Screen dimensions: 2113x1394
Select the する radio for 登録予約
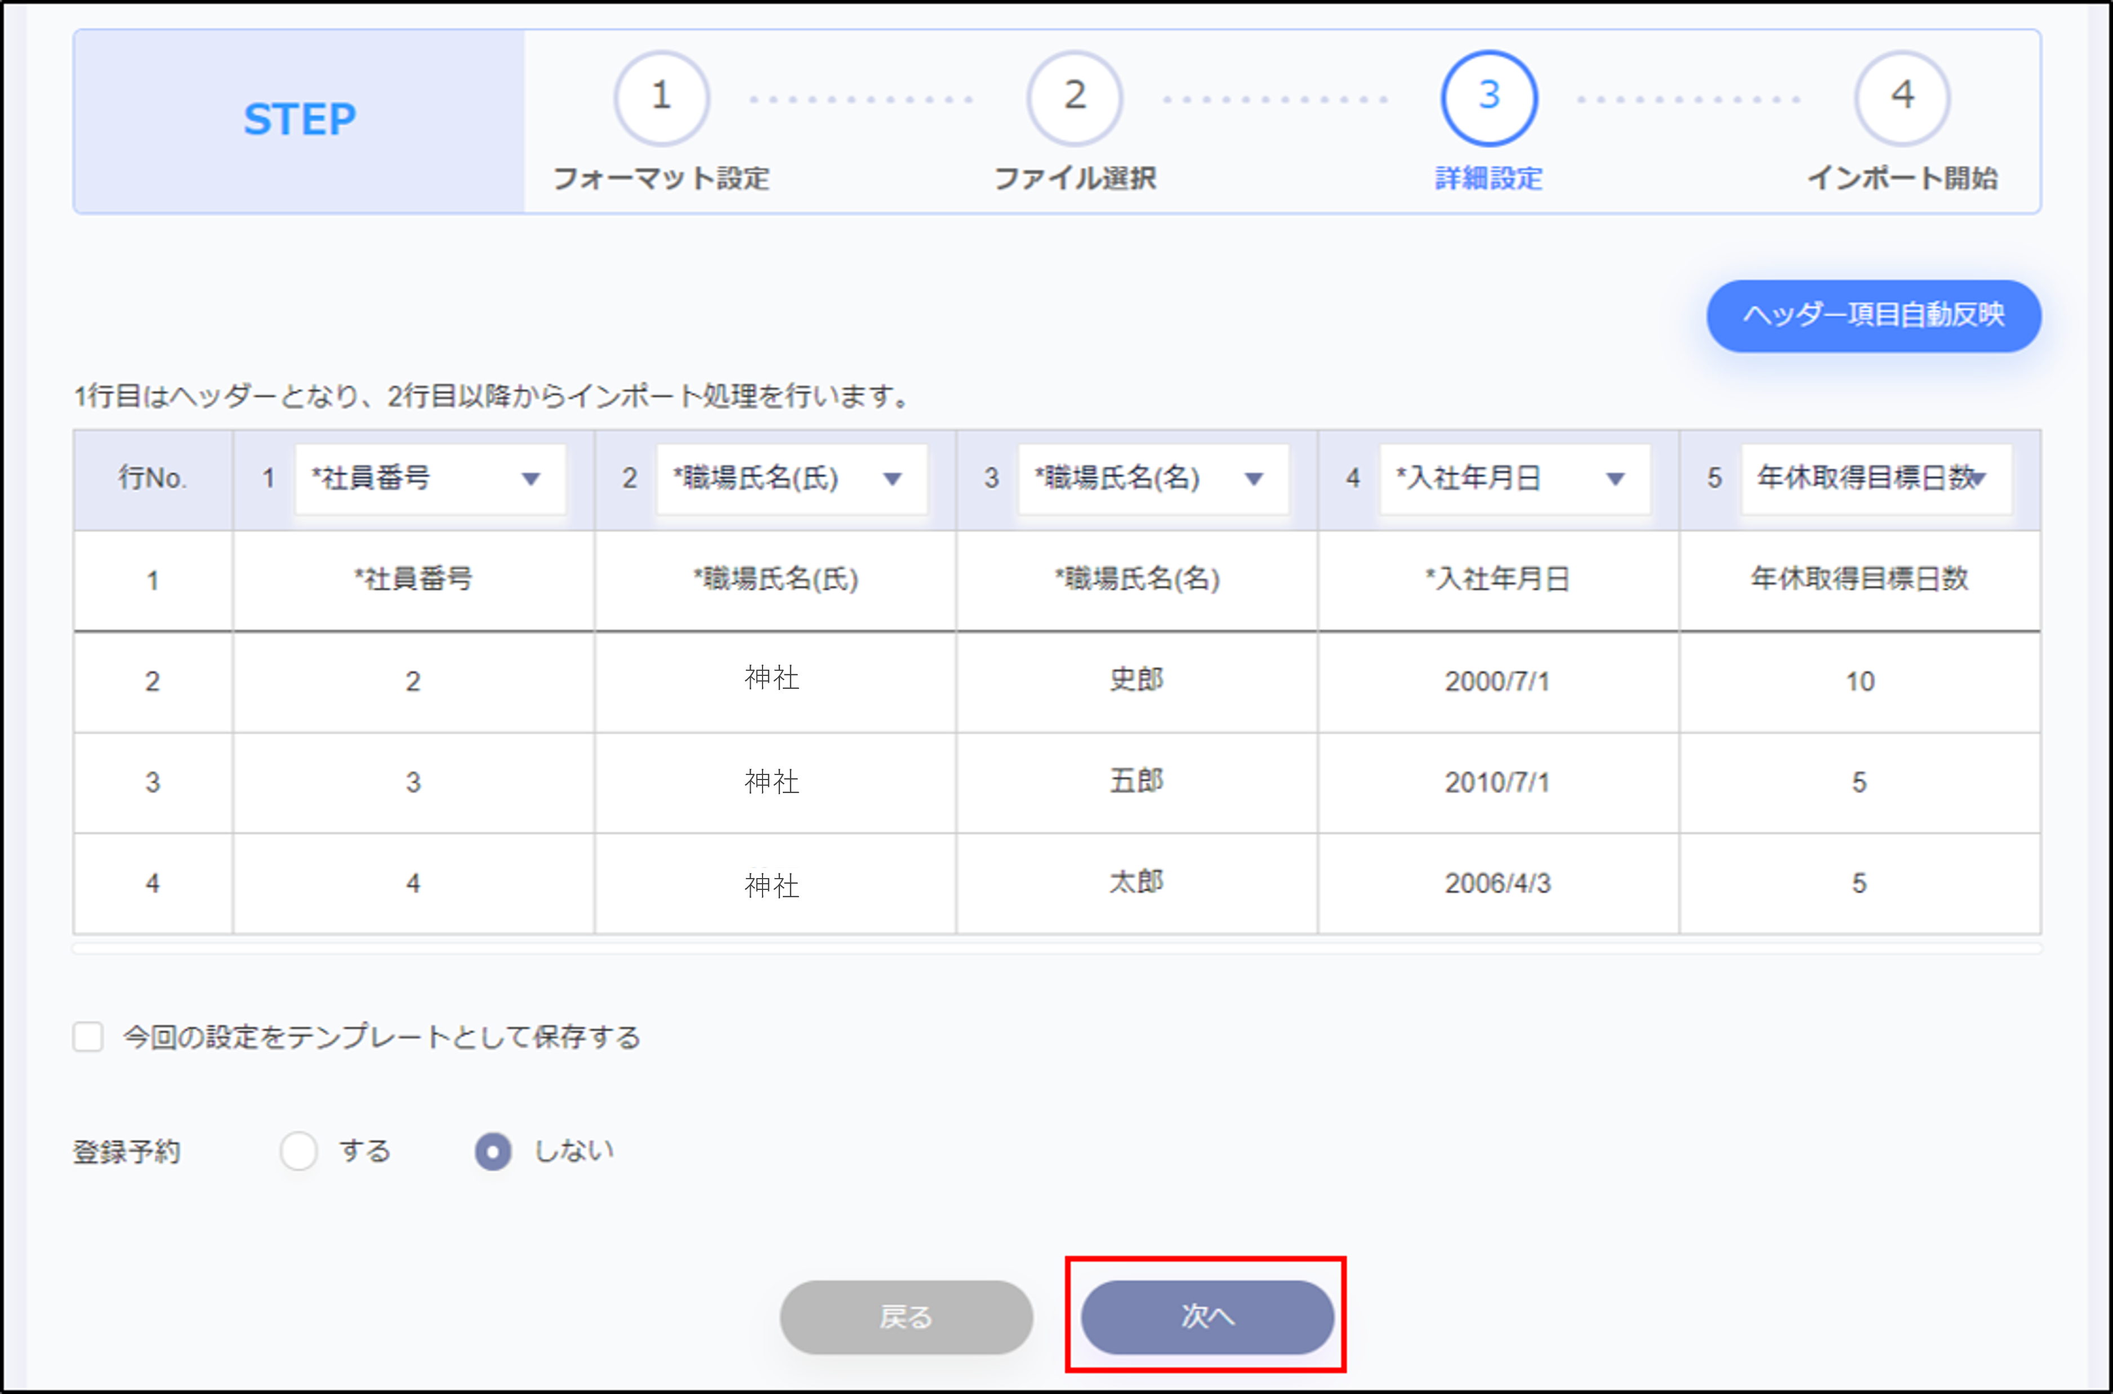click(x=298, y=1151)
